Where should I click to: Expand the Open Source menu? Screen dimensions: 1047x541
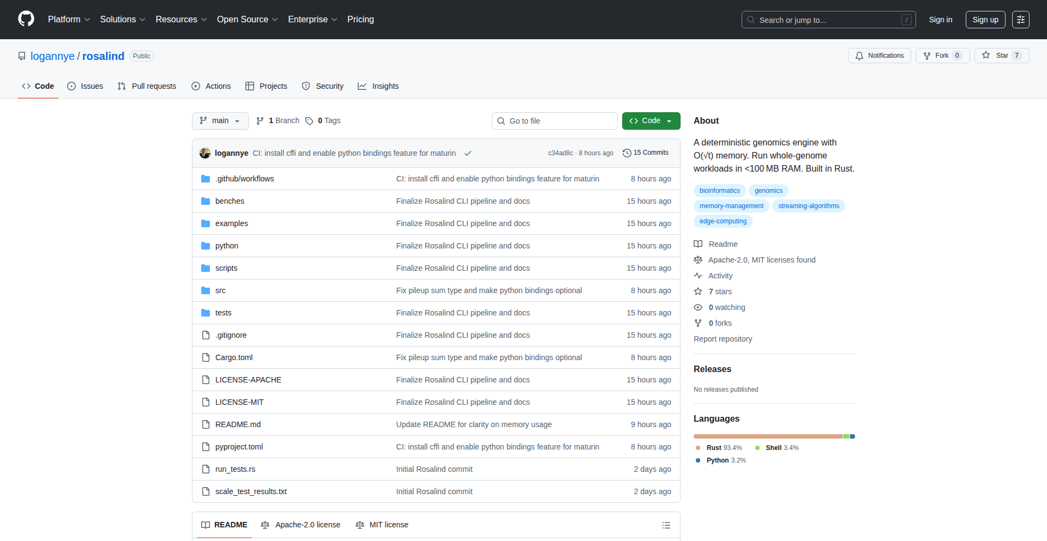(247, 20)
